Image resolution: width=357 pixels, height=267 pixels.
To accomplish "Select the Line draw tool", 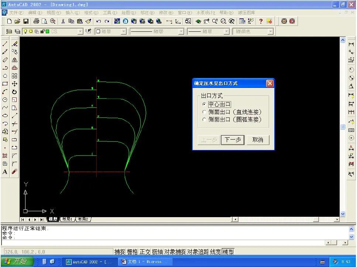I will pos(5,44).
